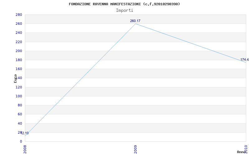The height and width of the screenshot is (155, 249).
Task: Click the 120 y-axis tick label
Action: pos(19,87)
